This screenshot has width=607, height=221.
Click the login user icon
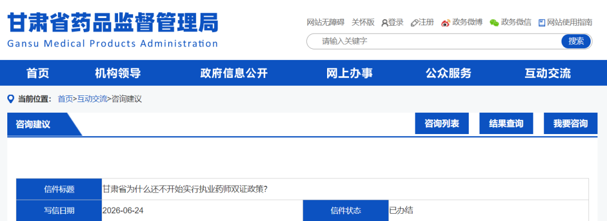[x=384, y=23]
